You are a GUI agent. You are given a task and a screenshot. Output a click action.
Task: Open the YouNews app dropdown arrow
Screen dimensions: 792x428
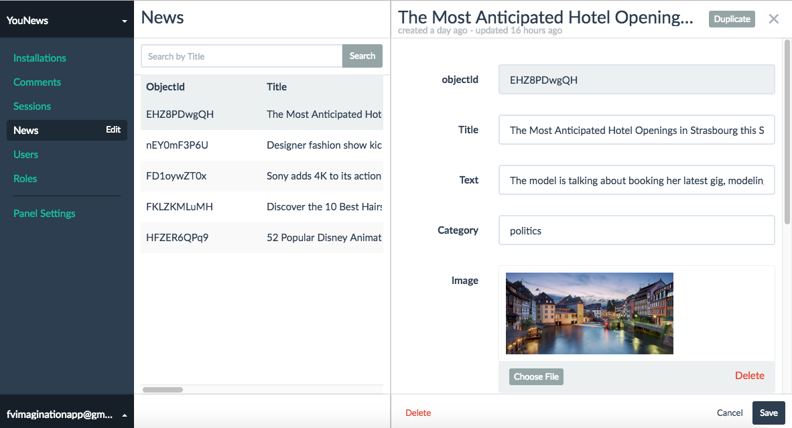click(124, 21)
